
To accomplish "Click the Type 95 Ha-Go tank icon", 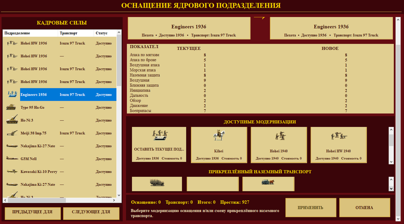I will pyautogui.click(x=11, y=107).
